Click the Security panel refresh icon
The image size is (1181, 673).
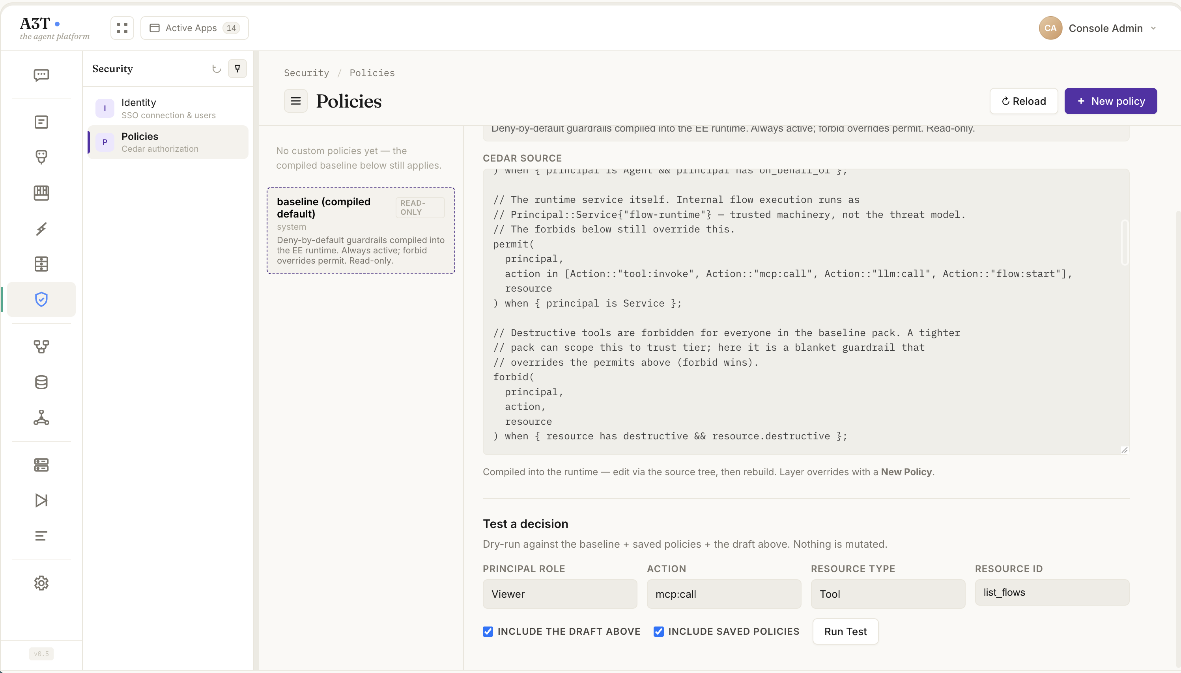point(217,69)
